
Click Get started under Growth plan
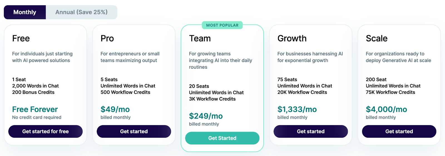click(311, 131)
